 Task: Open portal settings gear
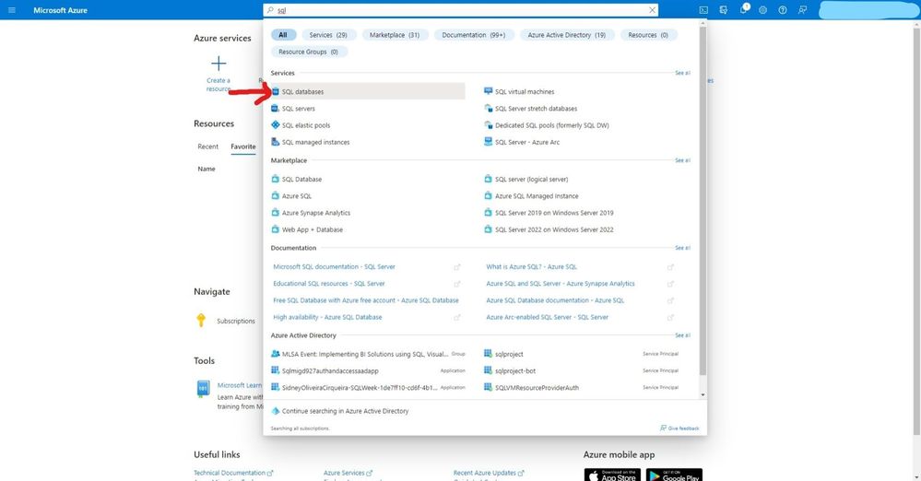[x=762, y=10]
